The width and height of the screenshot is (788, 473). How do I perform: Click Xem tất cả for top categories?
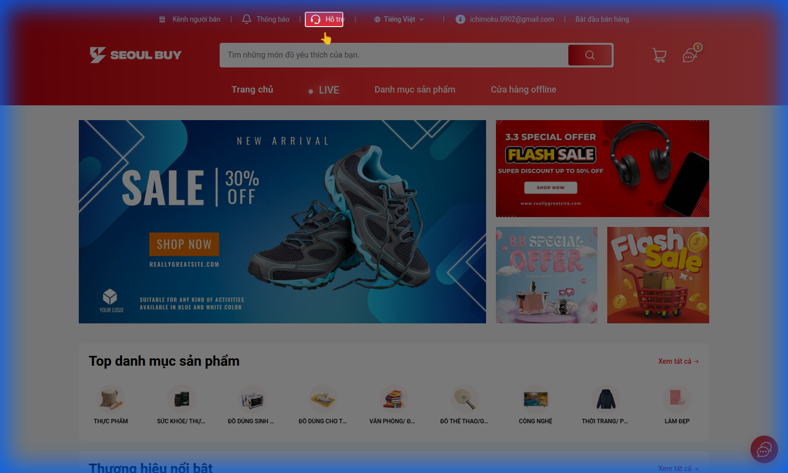678,361
